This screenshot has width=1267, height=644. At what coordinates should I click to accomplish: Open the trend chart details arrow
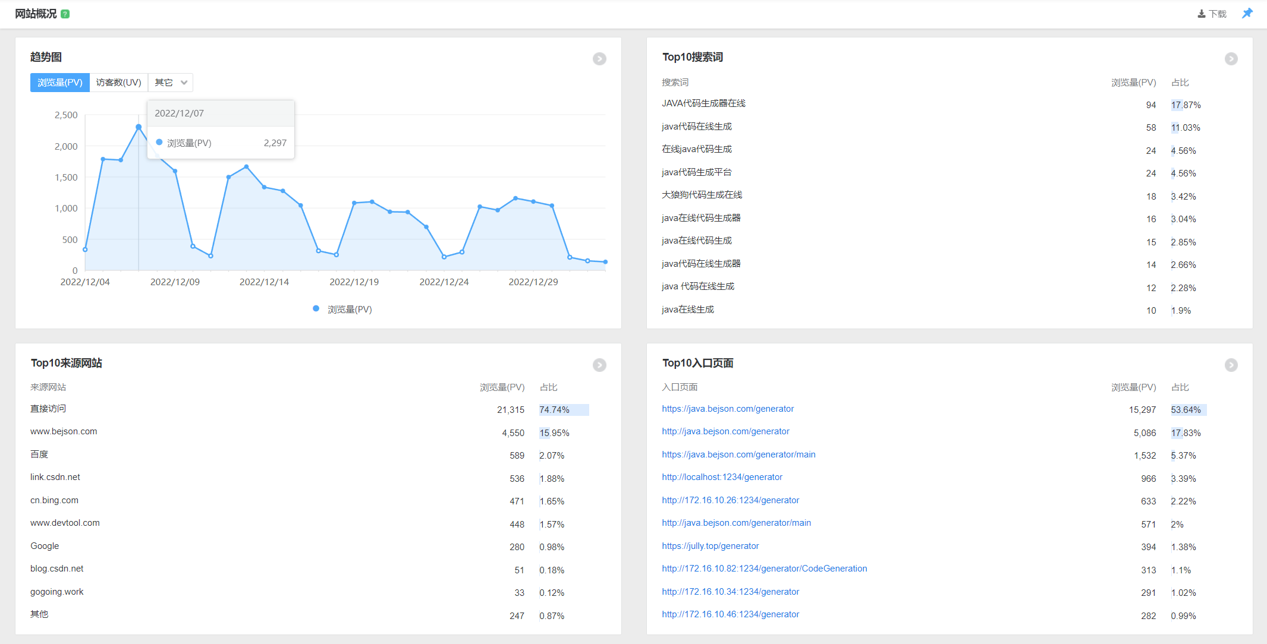point(599,59)
